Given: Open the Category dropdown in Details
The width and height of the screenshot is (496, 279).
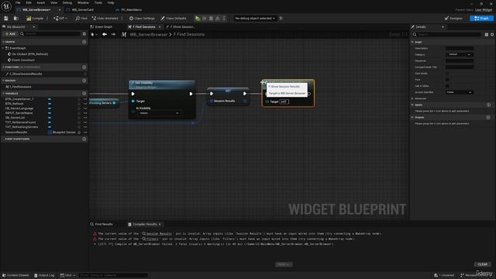Looking at the screenshot, I should pyautogui.click(x=460, y=54).
